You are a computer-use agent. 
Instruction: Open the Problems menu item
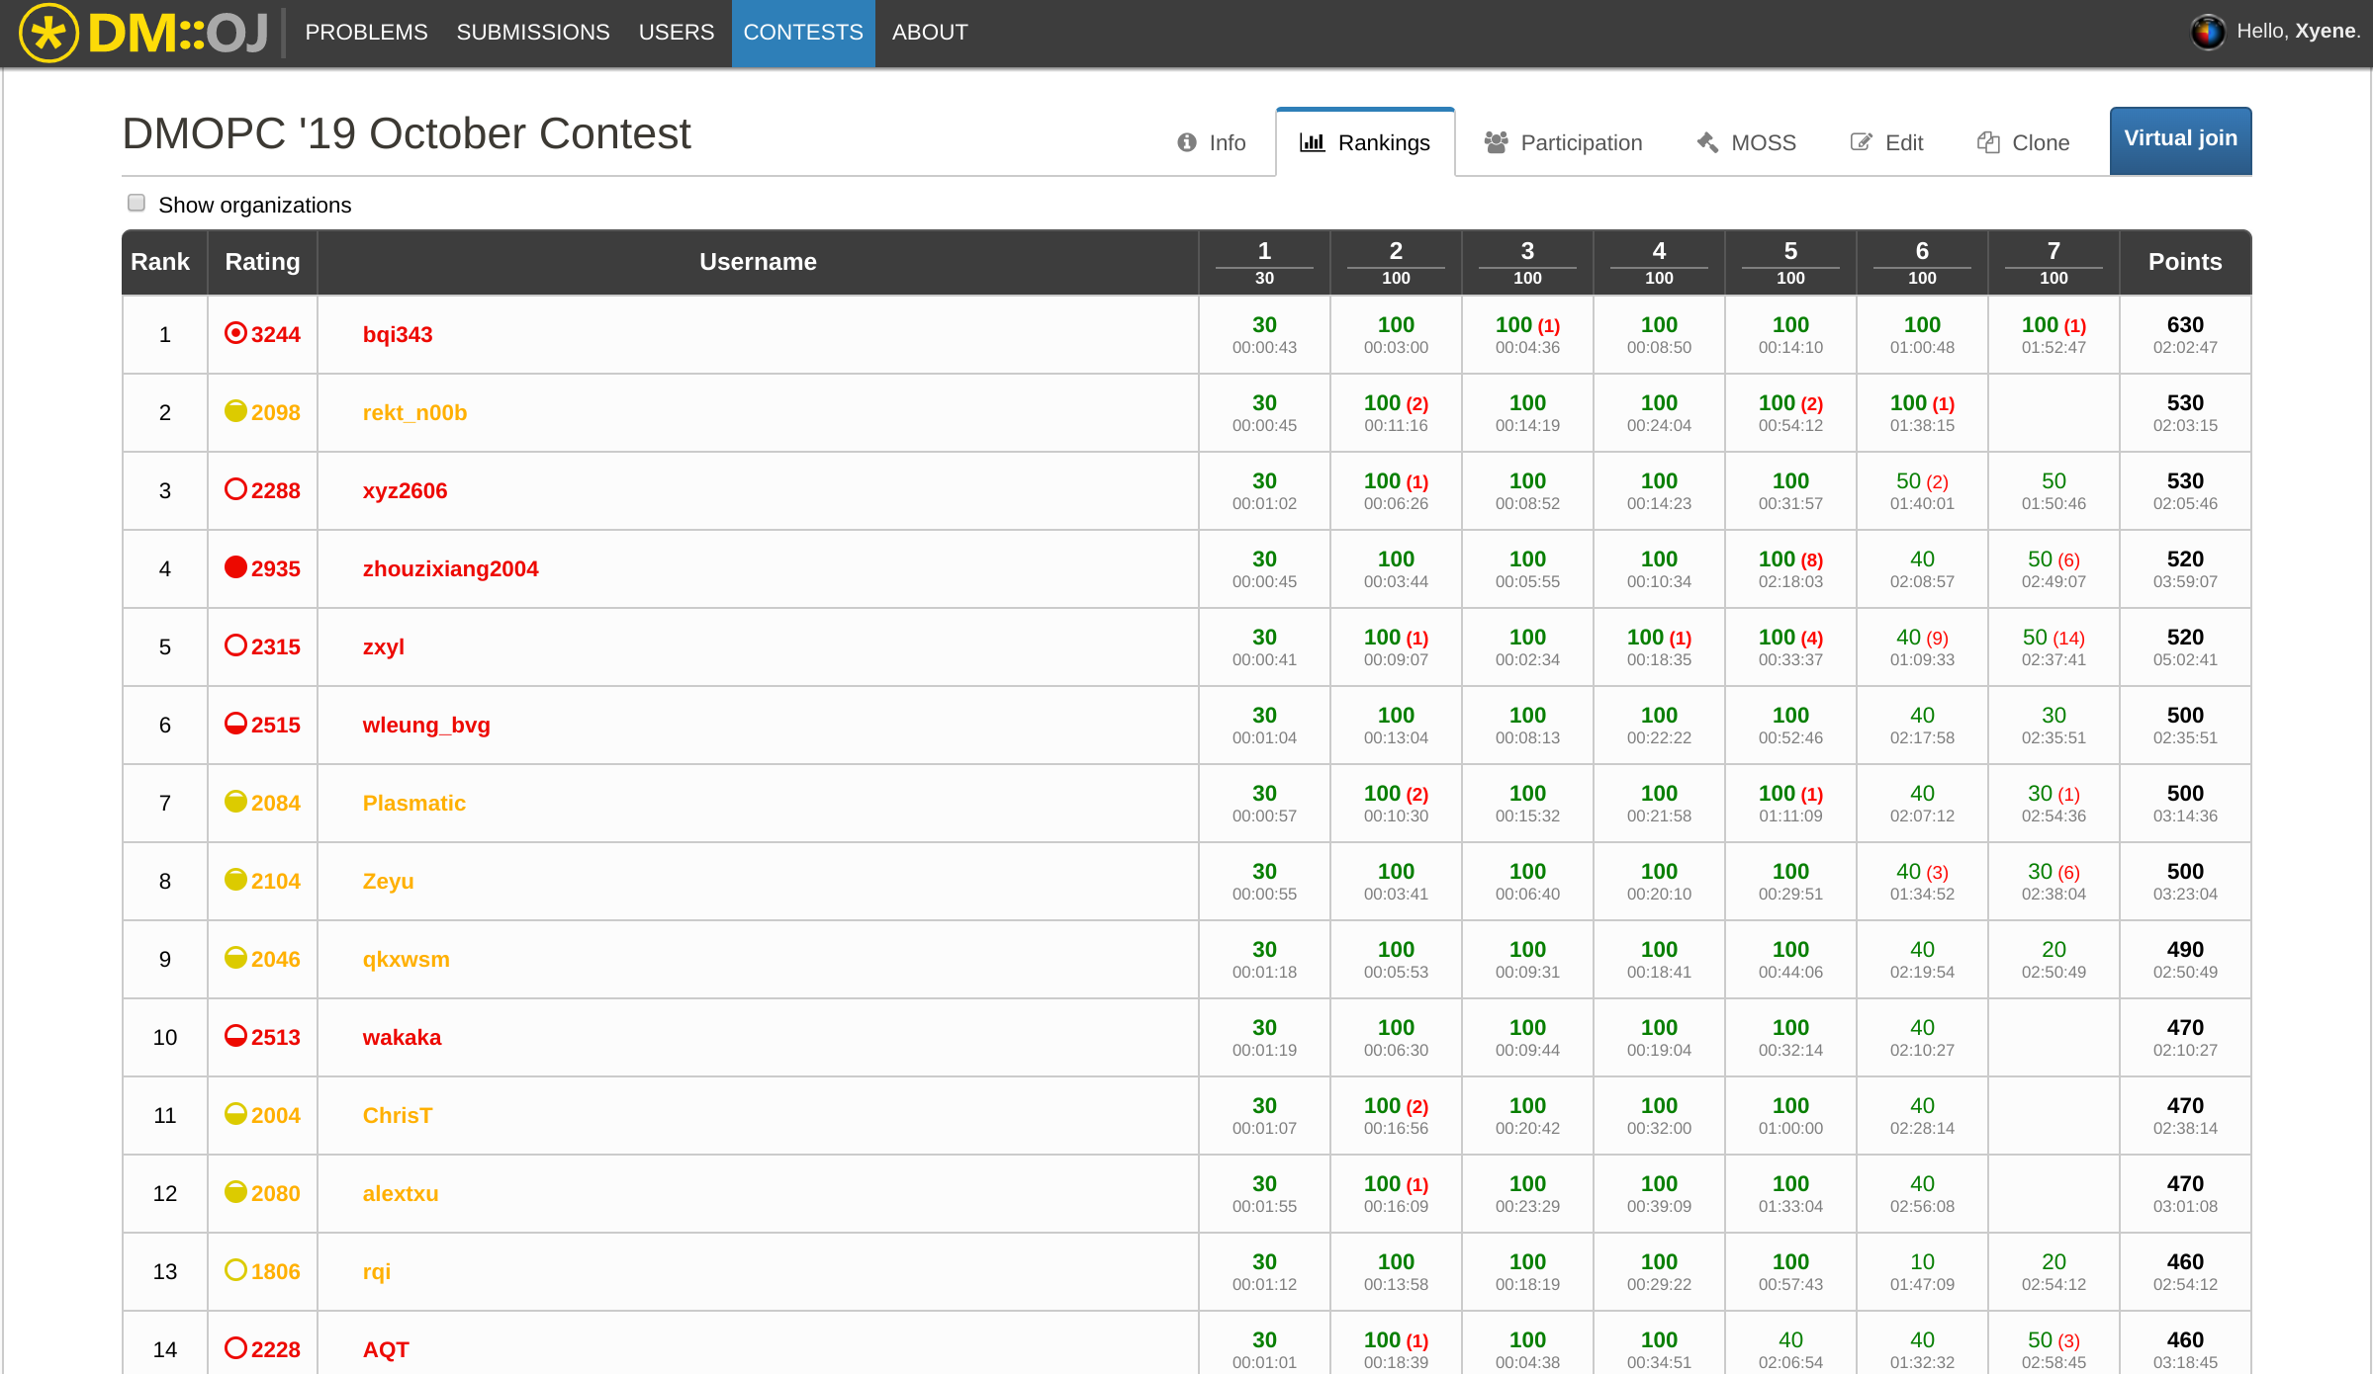366,33
